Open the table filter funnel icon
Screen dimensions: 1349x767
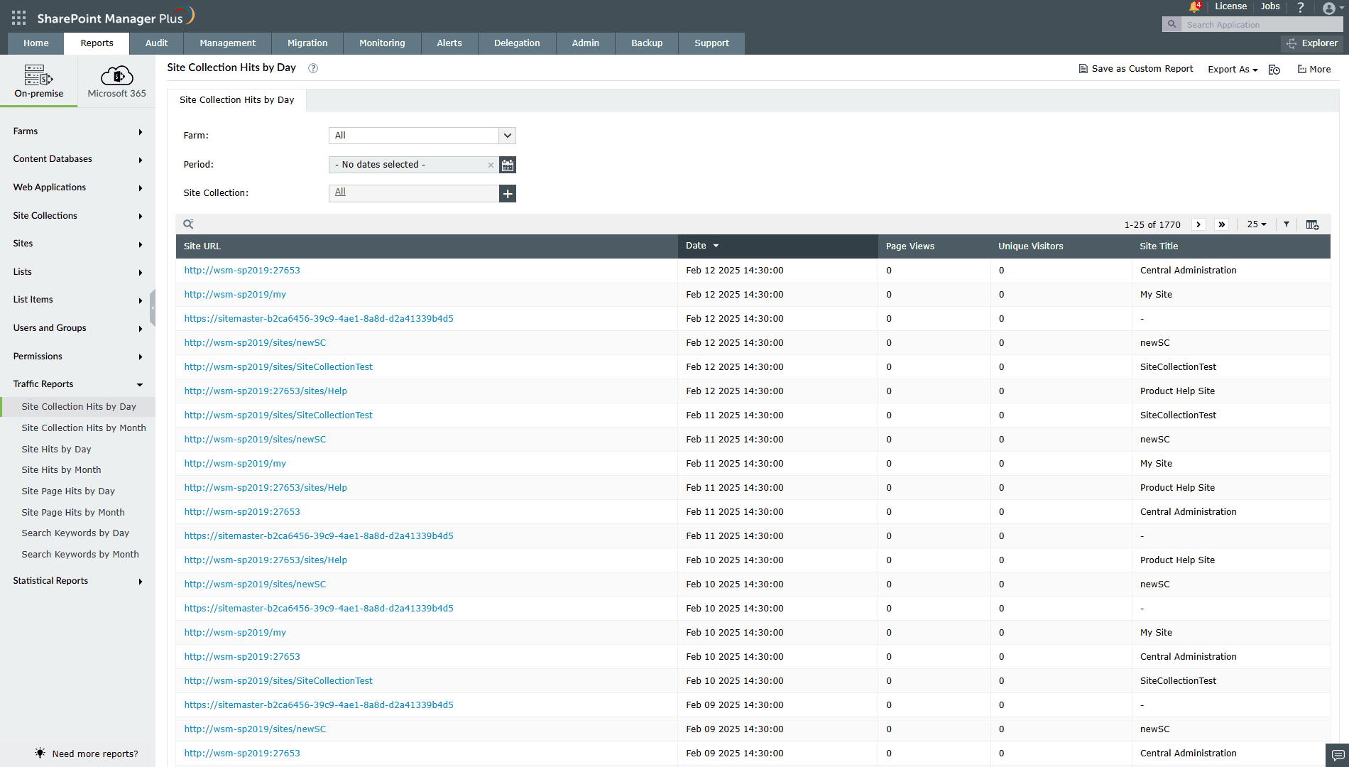[x=1287, y=224]
